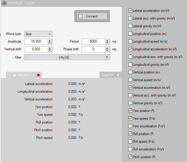Enable Vertical position (m) checkbox
Image resolution: width=187 pixels, height=162 pixels.
(130, 72)
